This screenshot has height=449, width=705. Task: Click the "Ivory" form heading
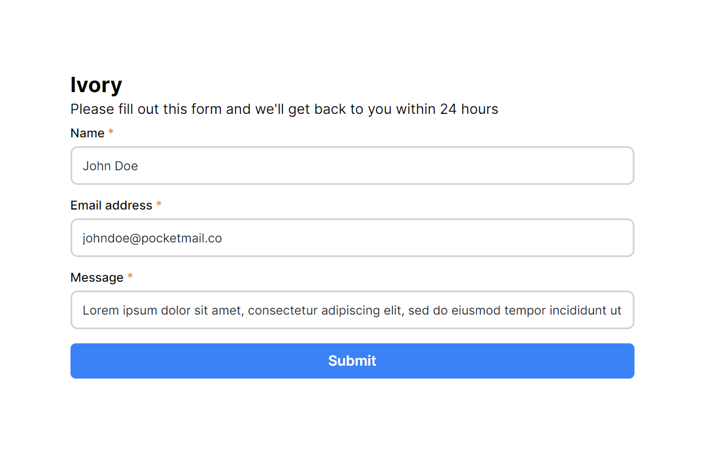pyautogui.click(x=96, y=85)
